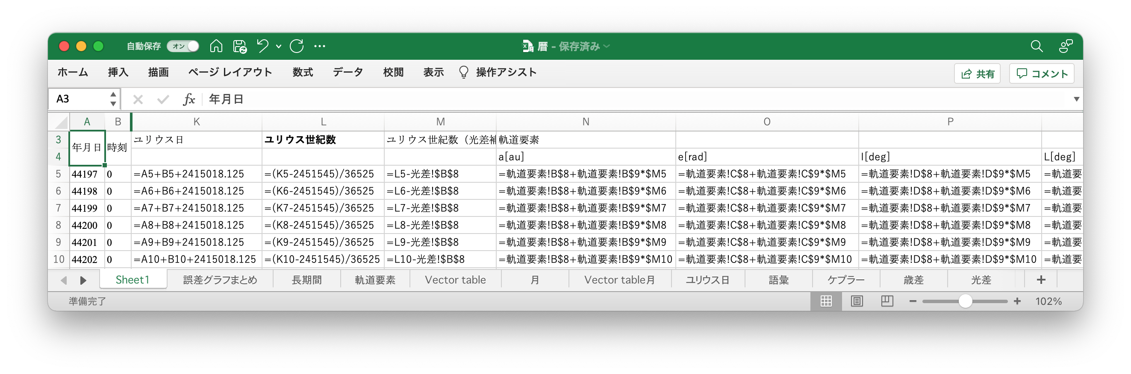Screen dimensions: 1131x374
Task: Open the 長期間 sheet tab
Action: [306, 280]
